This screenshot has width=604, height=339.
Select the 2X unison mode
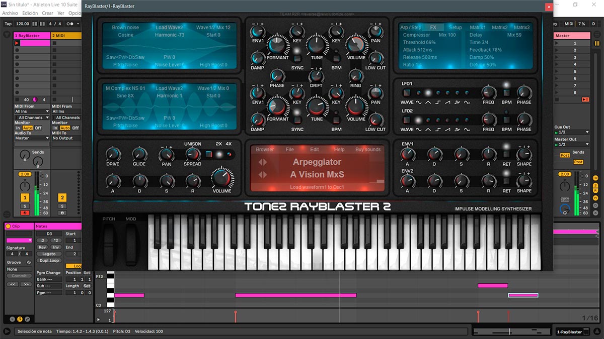point(219,155)
